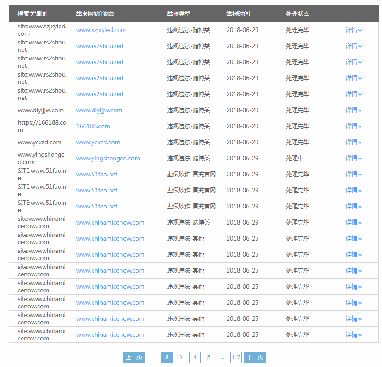This screenshot has height=367, width=382.
Task: Switch to page 4 of results
Action: [x=195, y=357]
